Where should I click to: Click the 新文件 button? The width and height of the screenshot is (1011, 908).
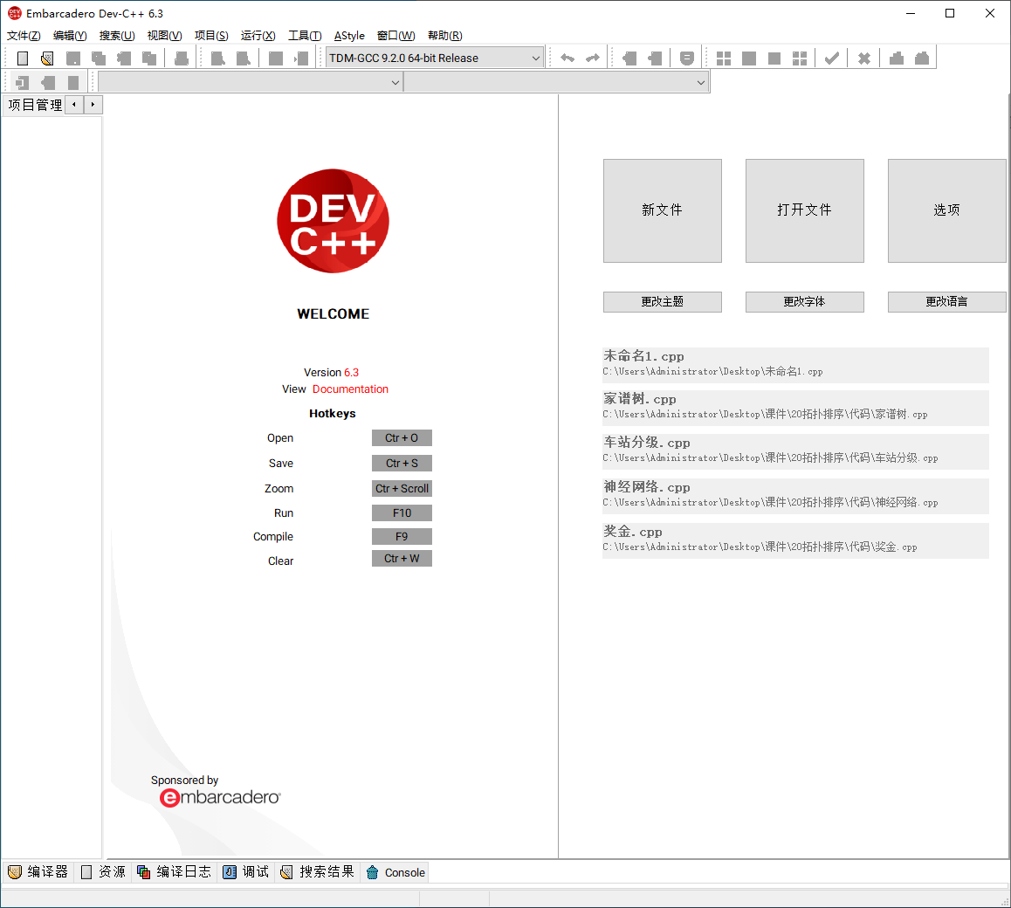pyautogui.click(x=662, y=210)
